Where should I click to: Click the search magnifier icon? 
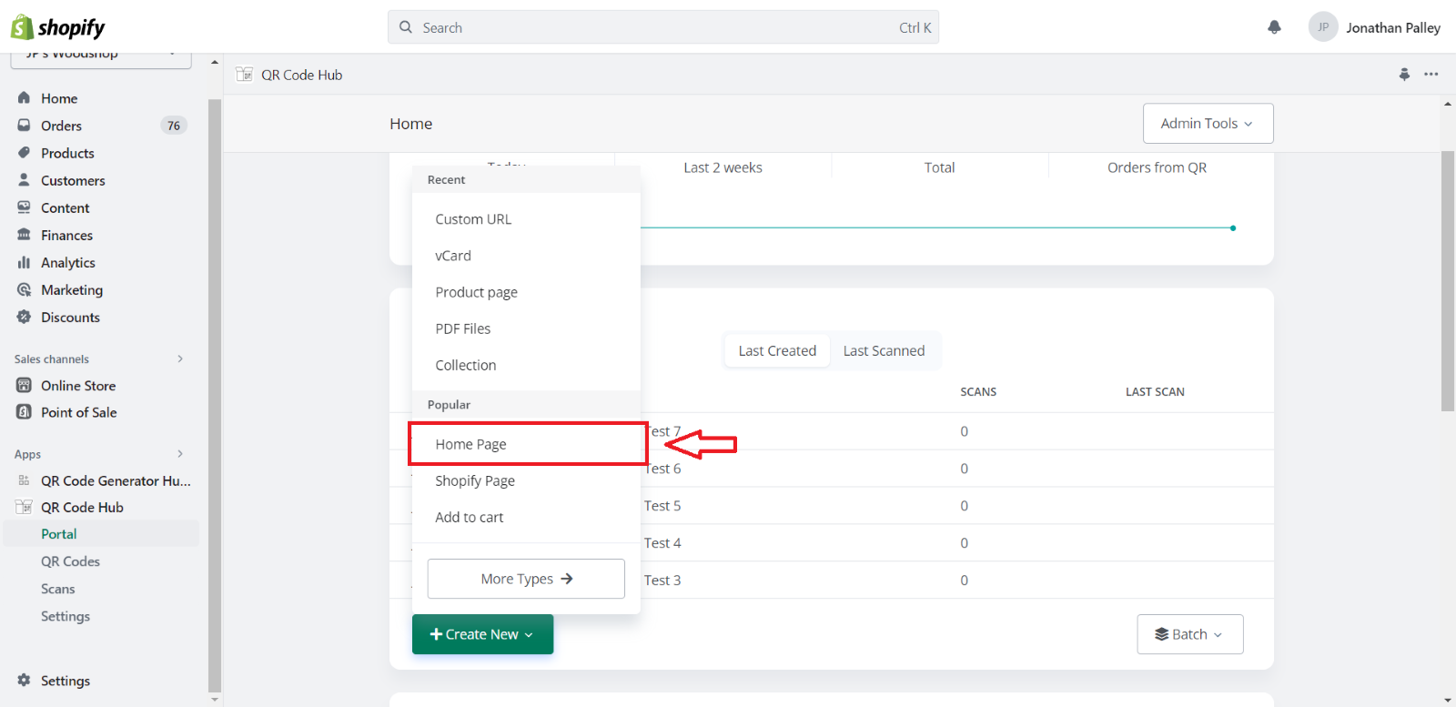tap(406, 27)
